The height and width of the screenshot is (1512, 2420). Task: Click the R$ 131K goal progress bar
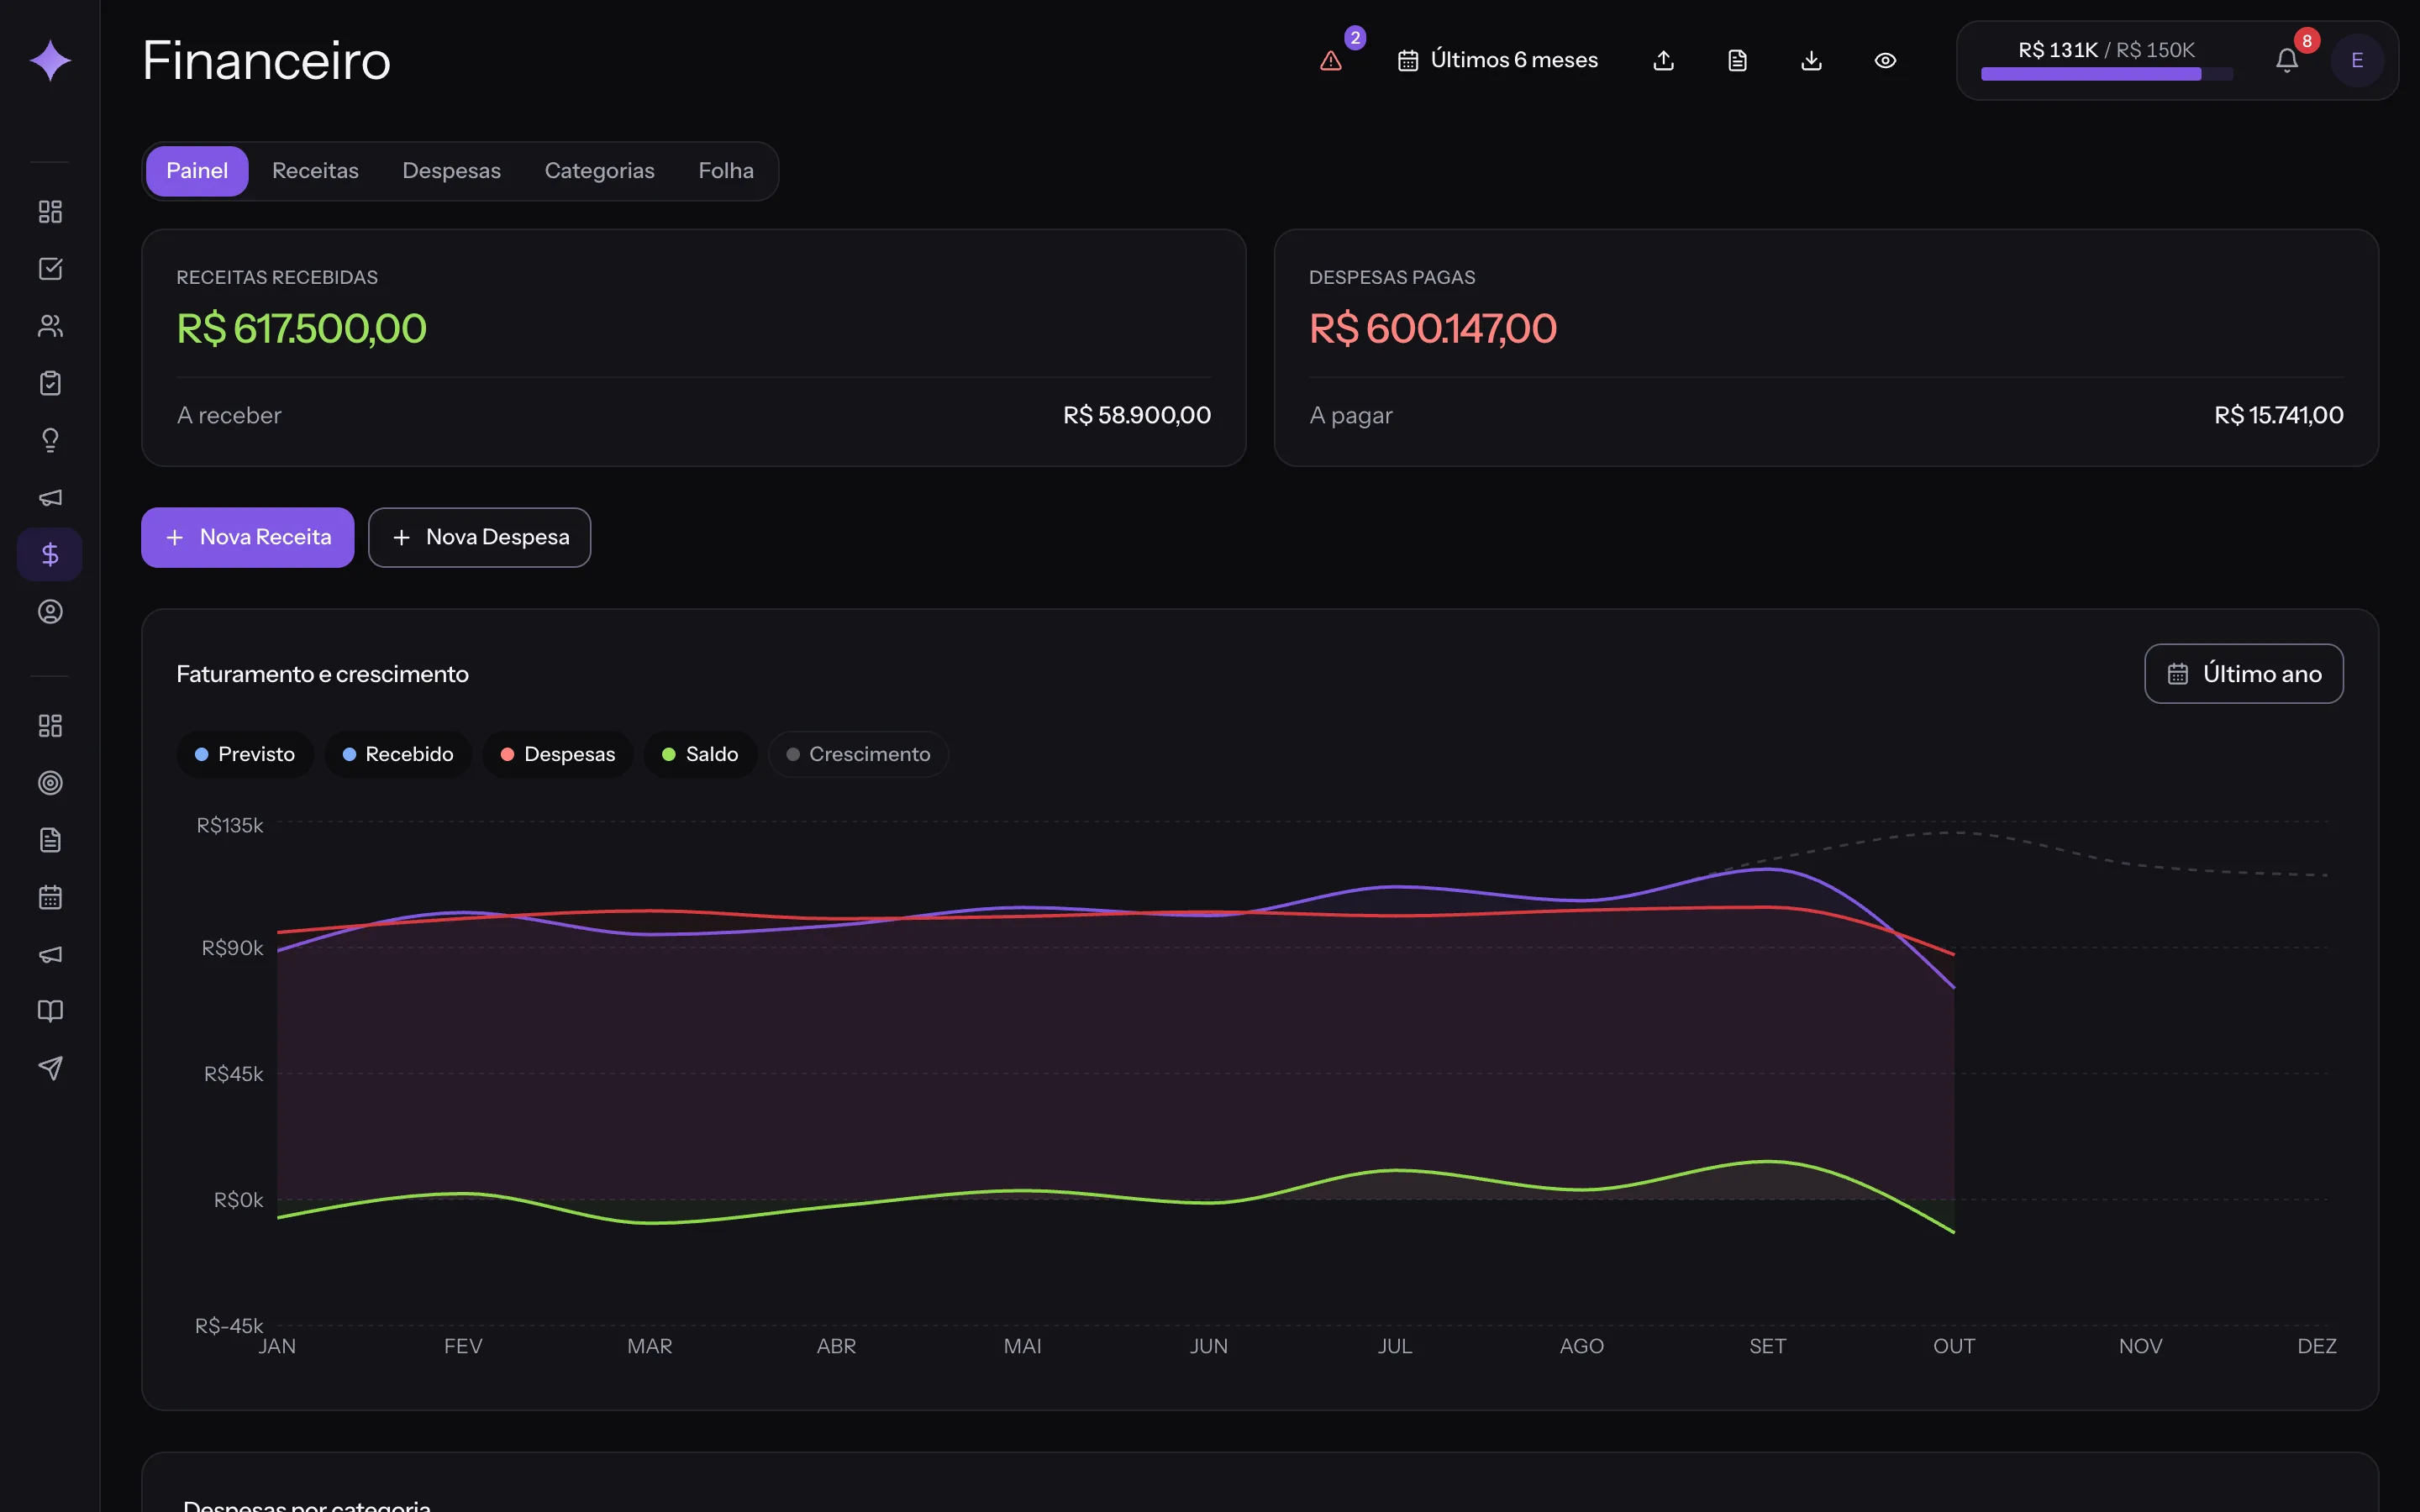point(2106,74)
